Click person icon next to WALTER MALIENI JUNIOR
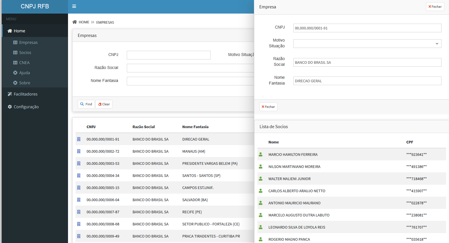Viewport: 449px width, 243px height. (x=261, y=179)
